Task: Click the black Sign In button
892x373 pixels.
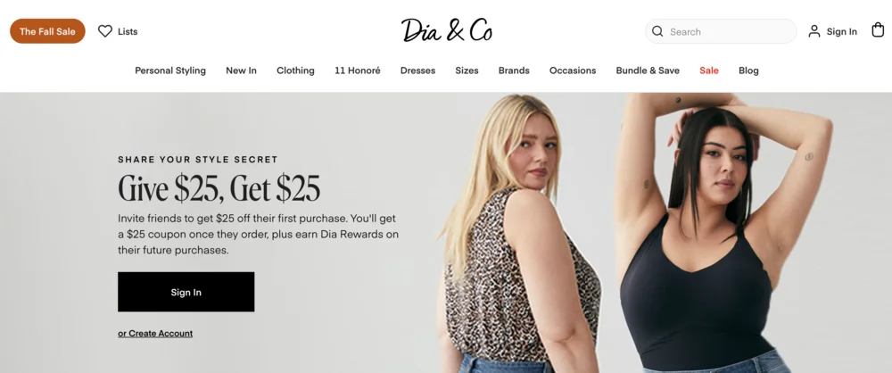Action: pyautogui.click(x=186, y=292)
